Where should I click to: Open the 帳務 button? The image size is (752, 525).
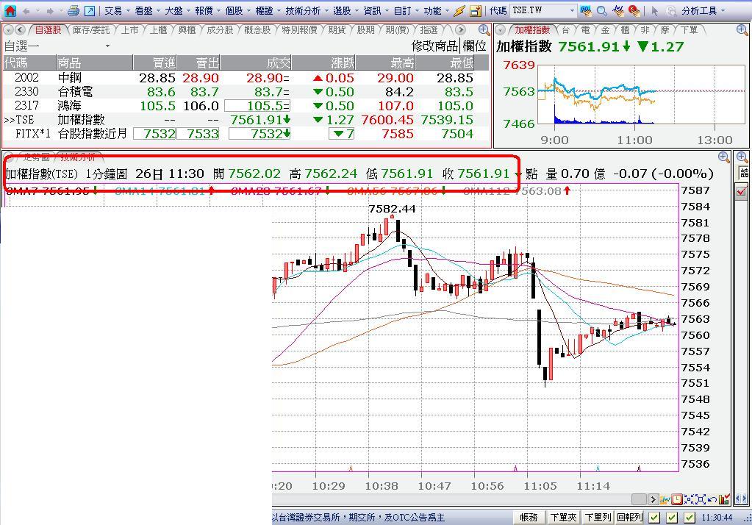click(529, 518)
